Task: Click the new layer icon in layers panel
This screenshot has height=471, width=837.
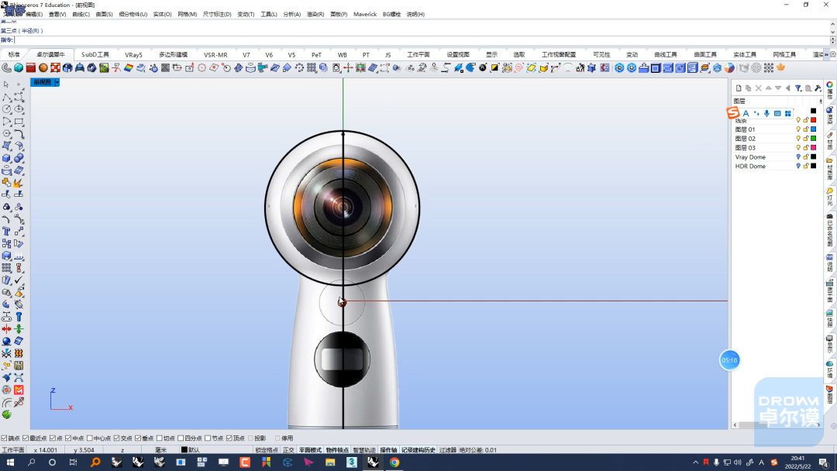Action: point(739,88)
